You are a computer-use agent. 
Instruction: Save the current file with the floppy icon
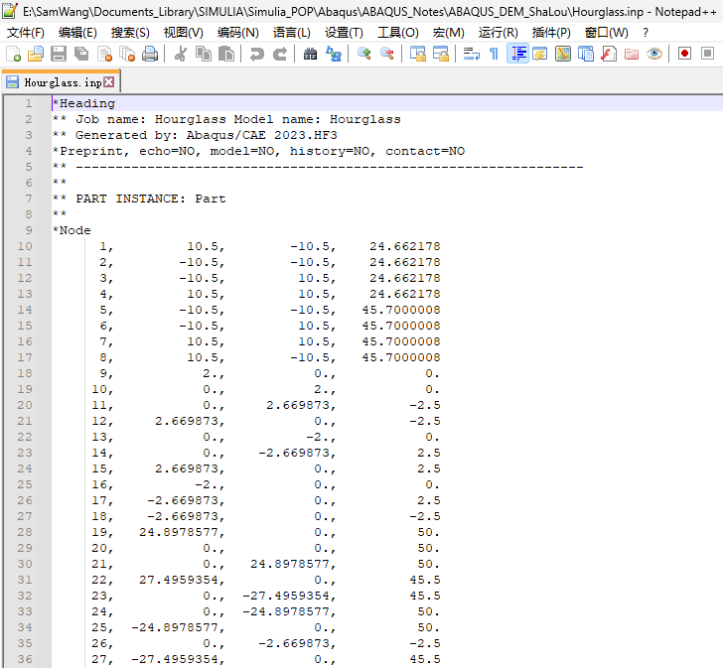click(59, 54)
